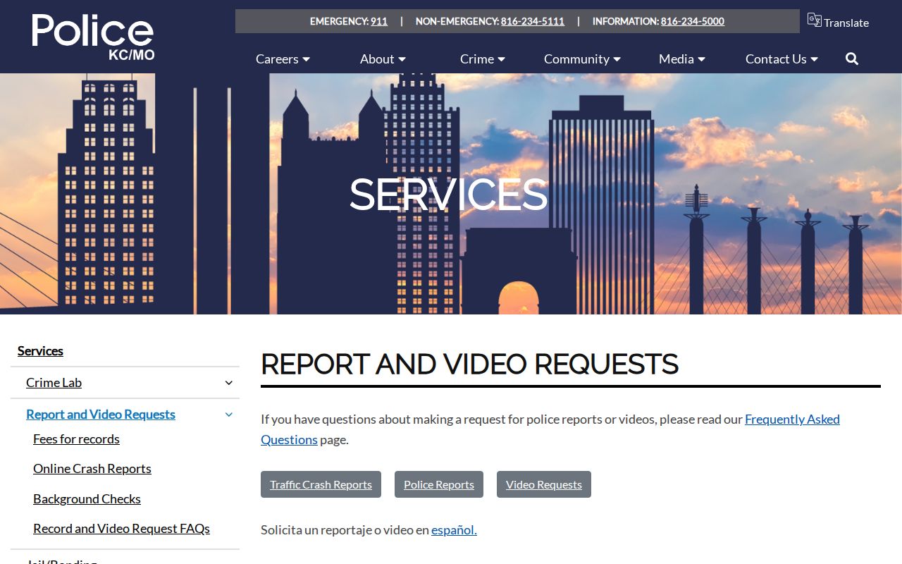Click non-emergency number 816-234-5111

[533, 21]
